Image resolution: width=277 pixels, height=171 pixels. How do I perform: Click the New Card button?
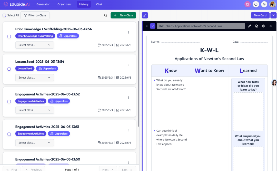(x=260, y=15)
